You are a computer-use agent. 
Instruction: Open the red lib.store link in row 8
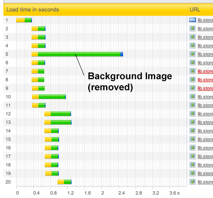point(205,80)
